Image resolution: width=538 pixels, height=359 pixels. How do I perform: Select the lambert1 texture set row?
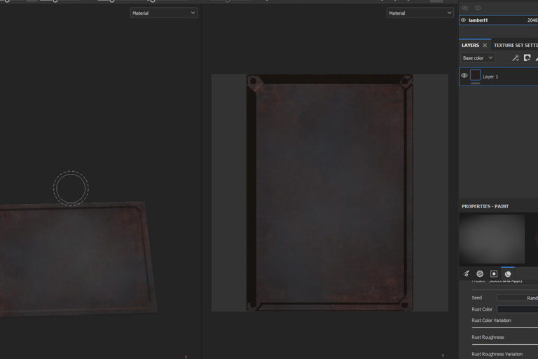pyautogui.click(x=499, y=20)
